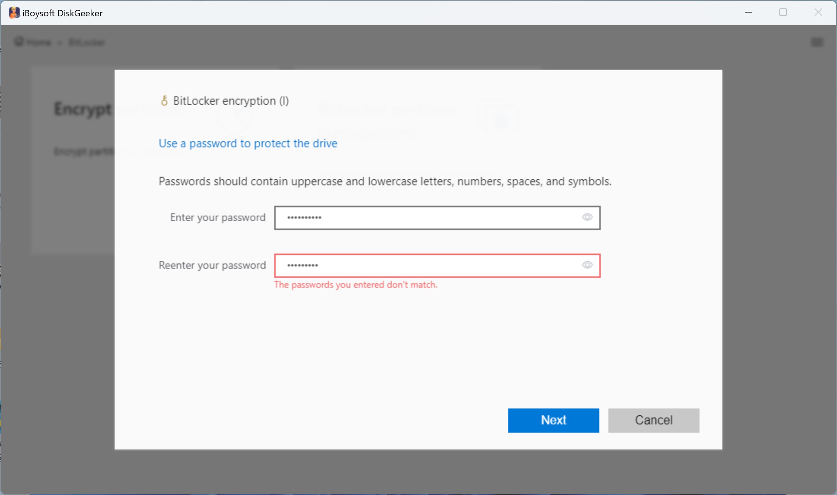
Task: Click the Reenter your password field
Action: [x=437, y=266]
